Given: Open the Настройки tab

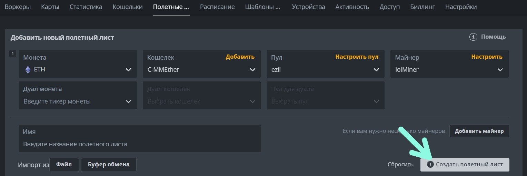Looking at the screenshot, I should click(x=461, y=7).
